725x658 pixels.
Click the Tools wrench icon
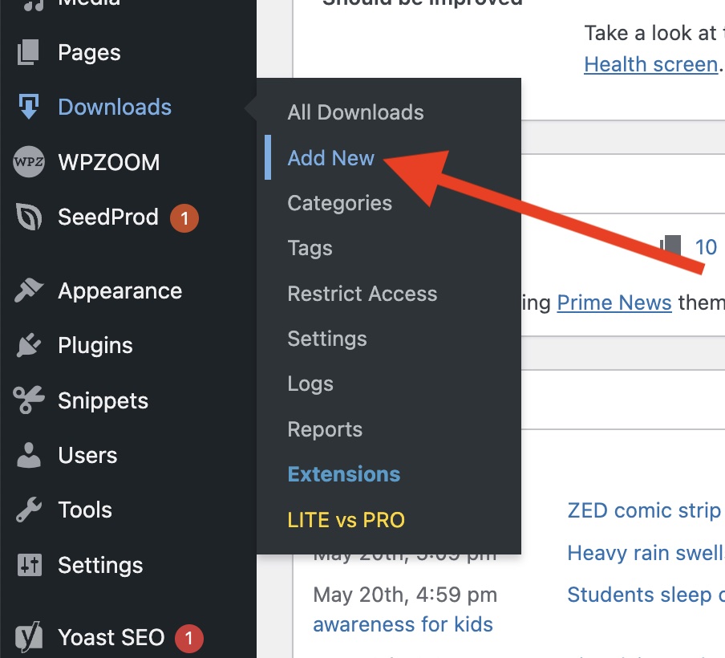click(x=29, y=510)
